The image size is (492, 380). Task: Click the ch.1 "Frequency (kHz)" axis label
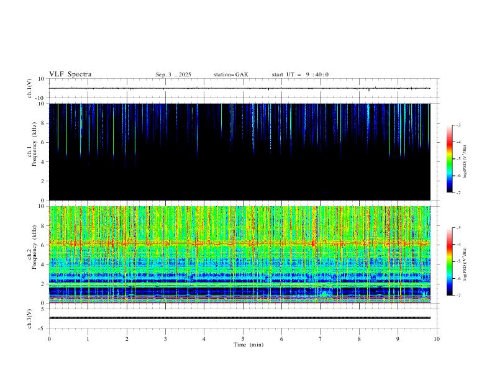(x=34, y=144)
